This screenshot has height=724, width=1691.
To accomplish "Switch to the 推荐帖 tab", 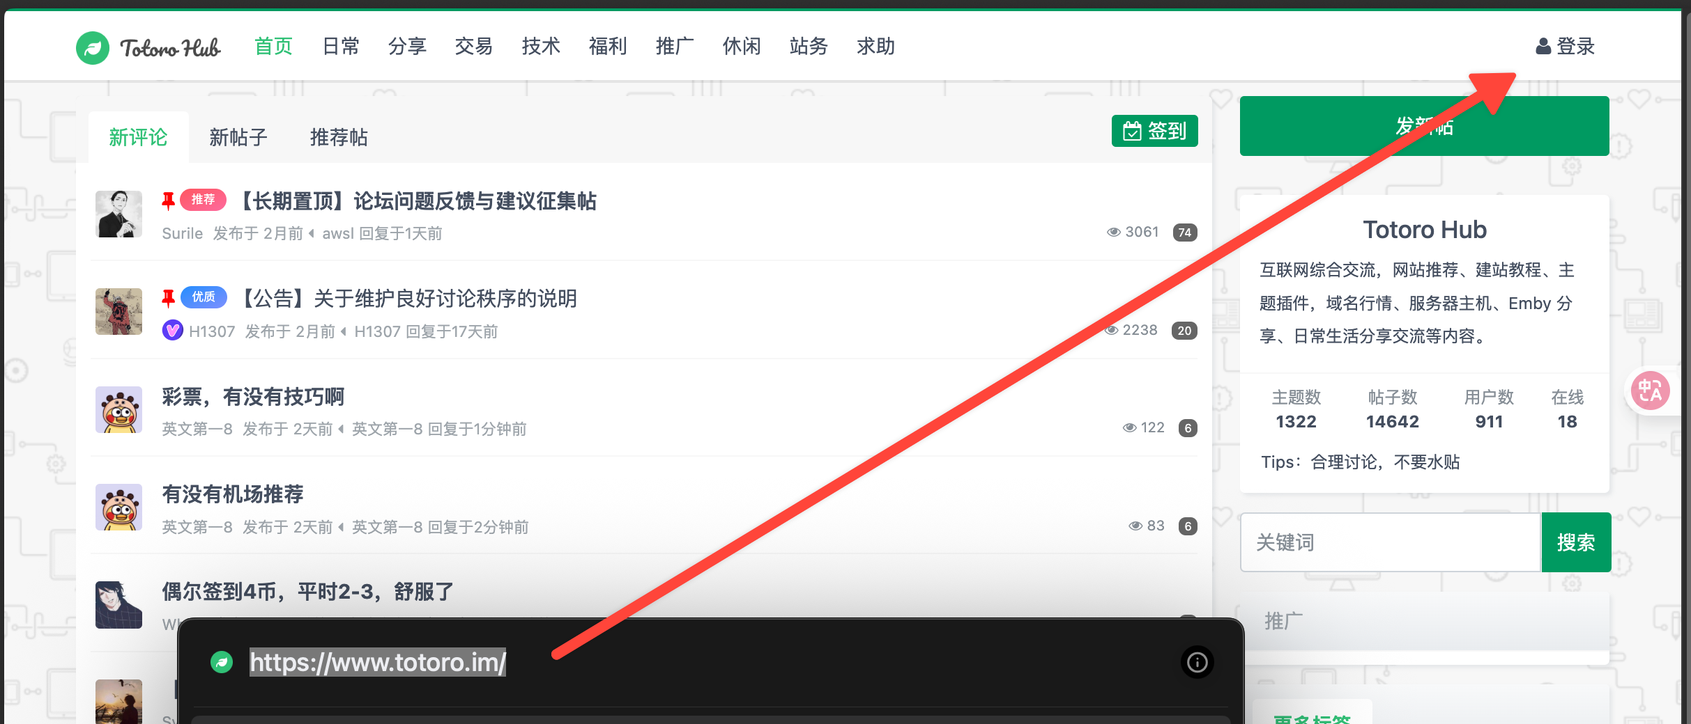I will click(339, 137).
